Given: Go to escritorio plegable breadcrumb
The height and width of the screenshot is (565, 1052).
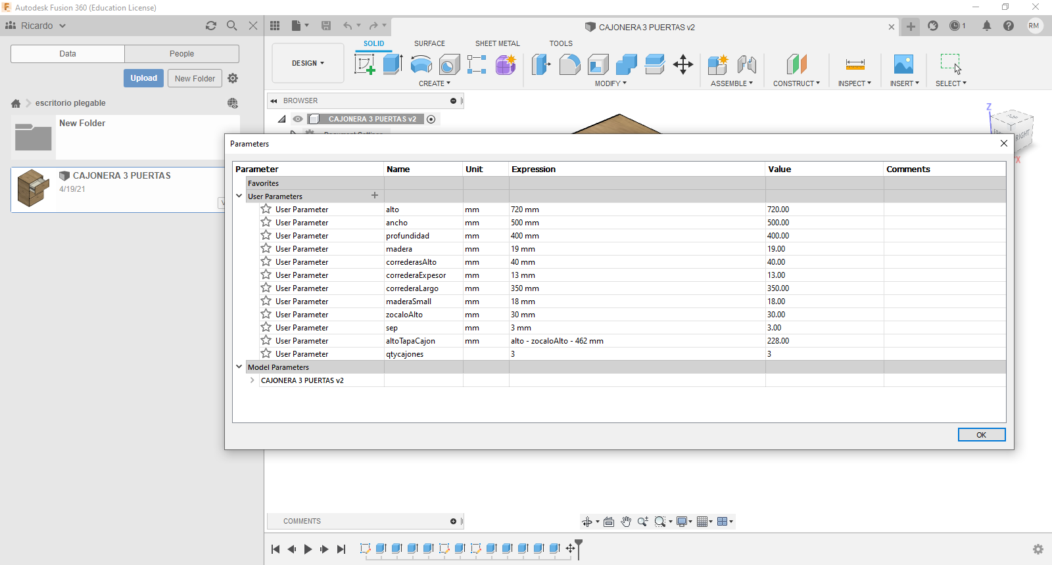Looking at the screenshot, I should (70, 103).
